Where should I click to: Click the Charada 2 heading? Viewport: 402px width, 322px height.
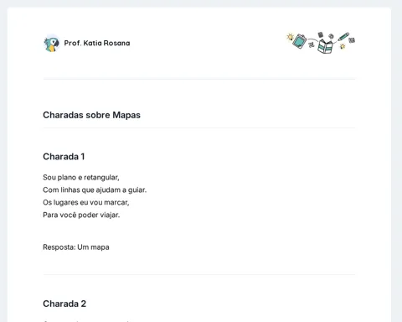pyautogui.click(x=64, y=304)
